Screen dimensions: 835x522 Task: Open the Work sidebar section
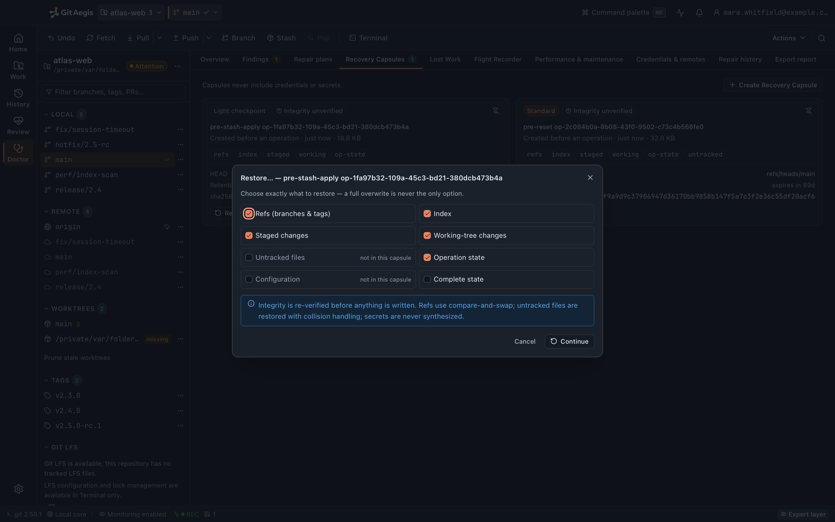point(18,70)
